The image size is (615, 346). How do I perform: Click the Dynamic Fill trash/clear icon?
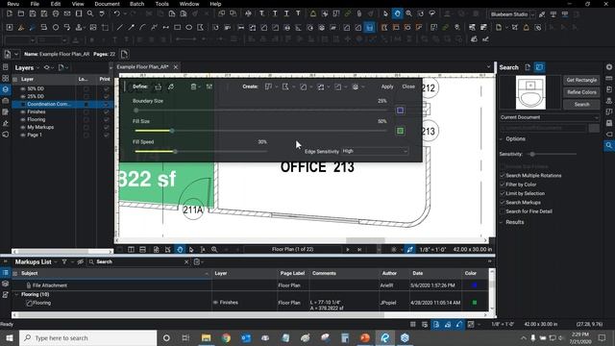[x=193, y=86]
